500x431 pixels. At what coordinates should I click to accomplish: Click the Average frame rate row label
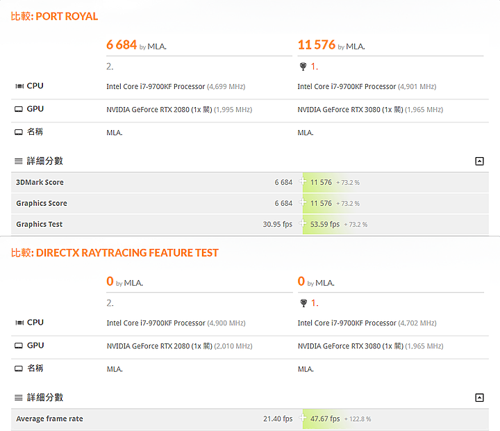click(49, 418)
